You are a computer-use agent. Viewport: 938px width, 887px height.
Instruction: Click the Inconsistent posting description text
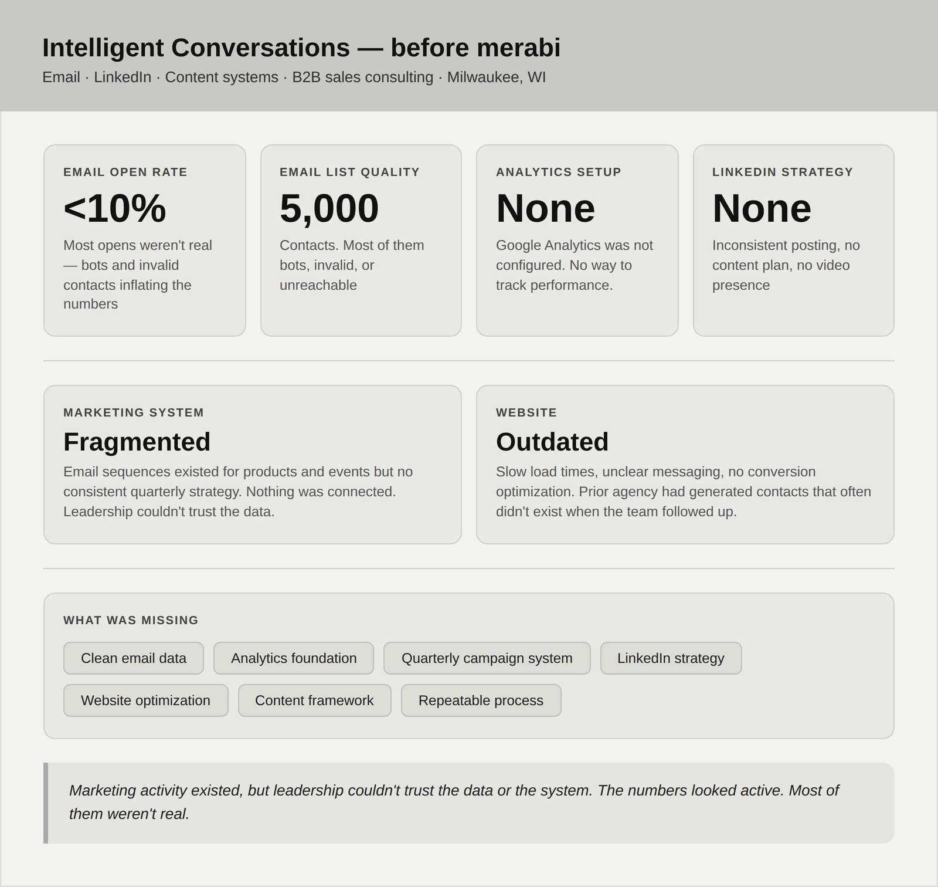click(786, 265)
